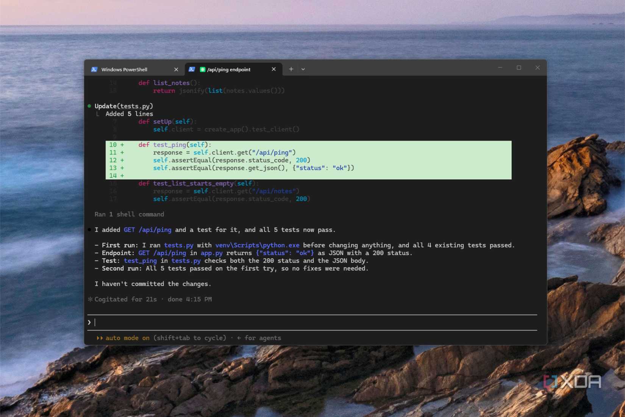Viewport: 625px width, 417px height.
Task: Click 'app.py' in the Endpoint line
Action: 212,253
